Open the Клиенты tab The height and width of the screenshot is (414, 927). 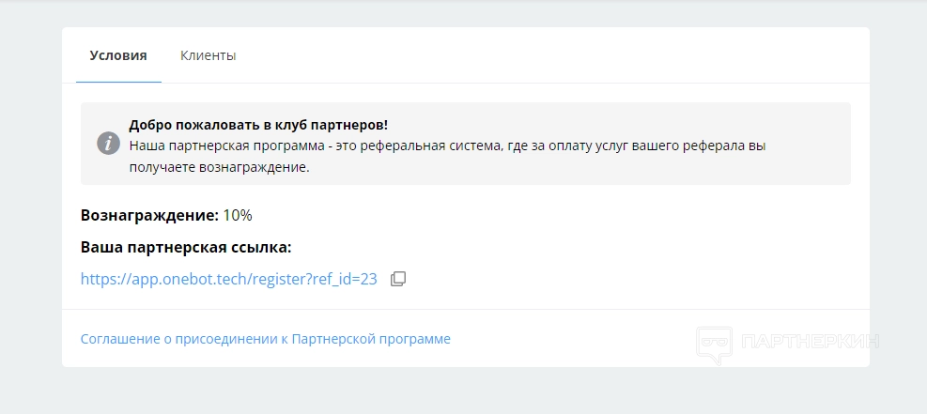tap(209, 55)
